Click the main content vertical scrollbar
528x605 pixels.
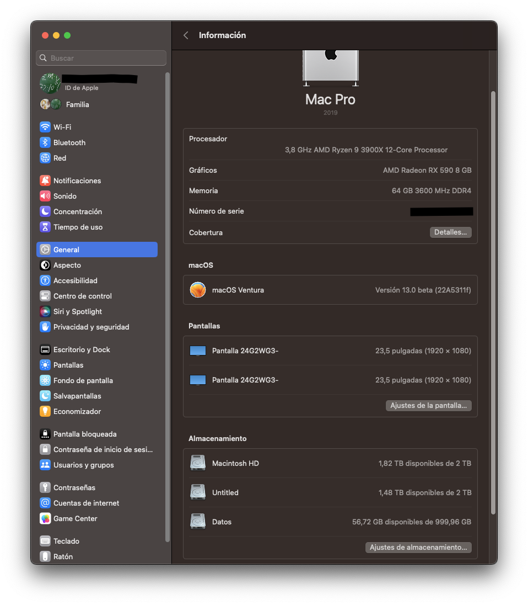pyautogui.click(x=493, y=302)
